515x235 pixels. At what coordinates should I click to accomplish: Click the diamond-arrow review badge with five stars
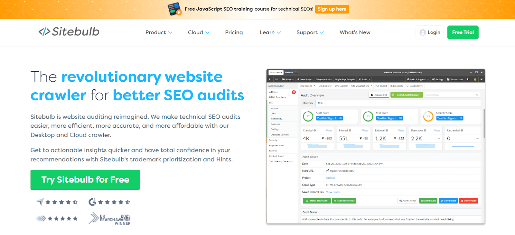point(57,219)
